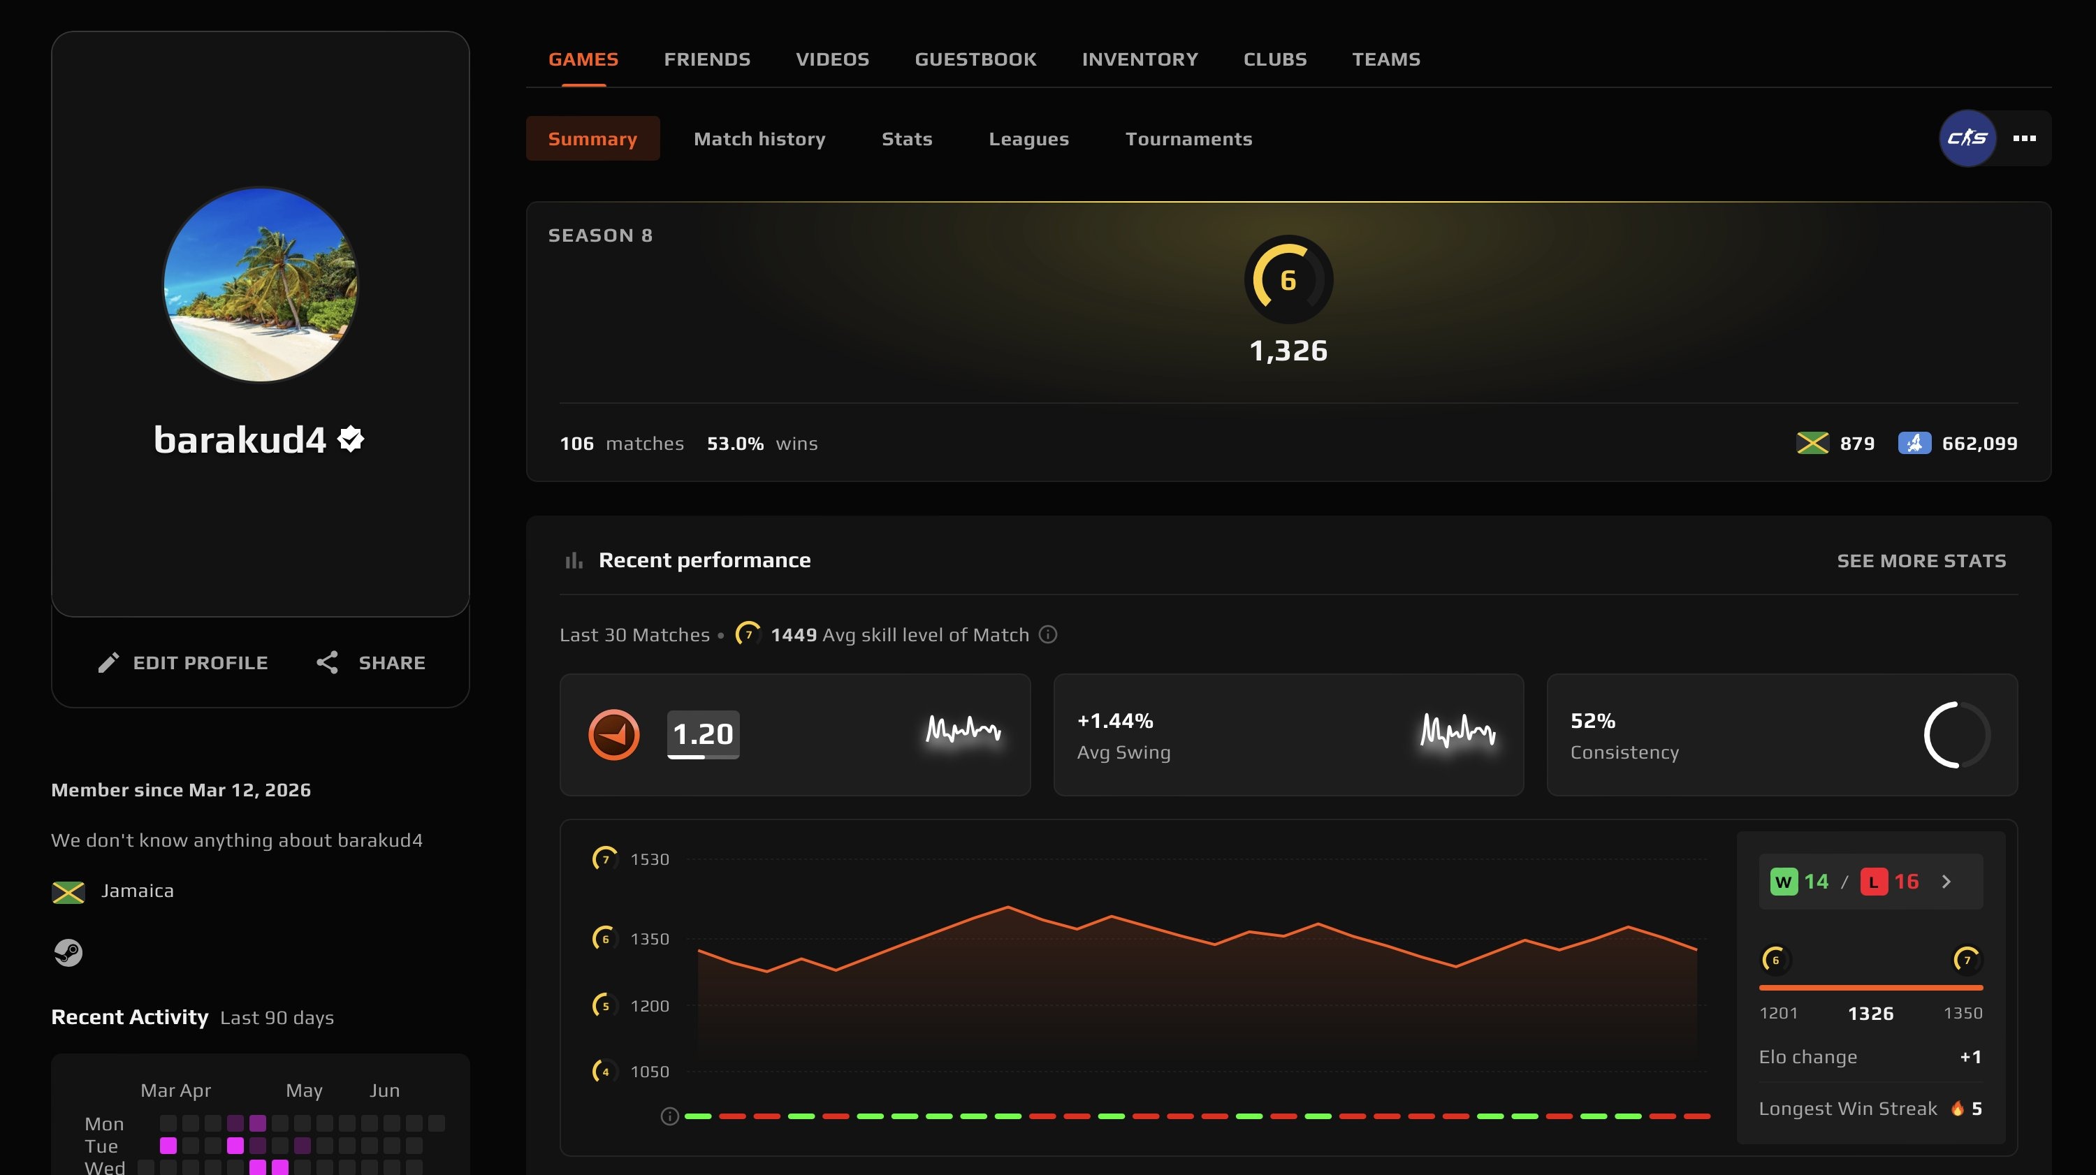Click the fire icon beside Longest Win Streak
This screenshot has width=2096, height=1175.
1957,1108
